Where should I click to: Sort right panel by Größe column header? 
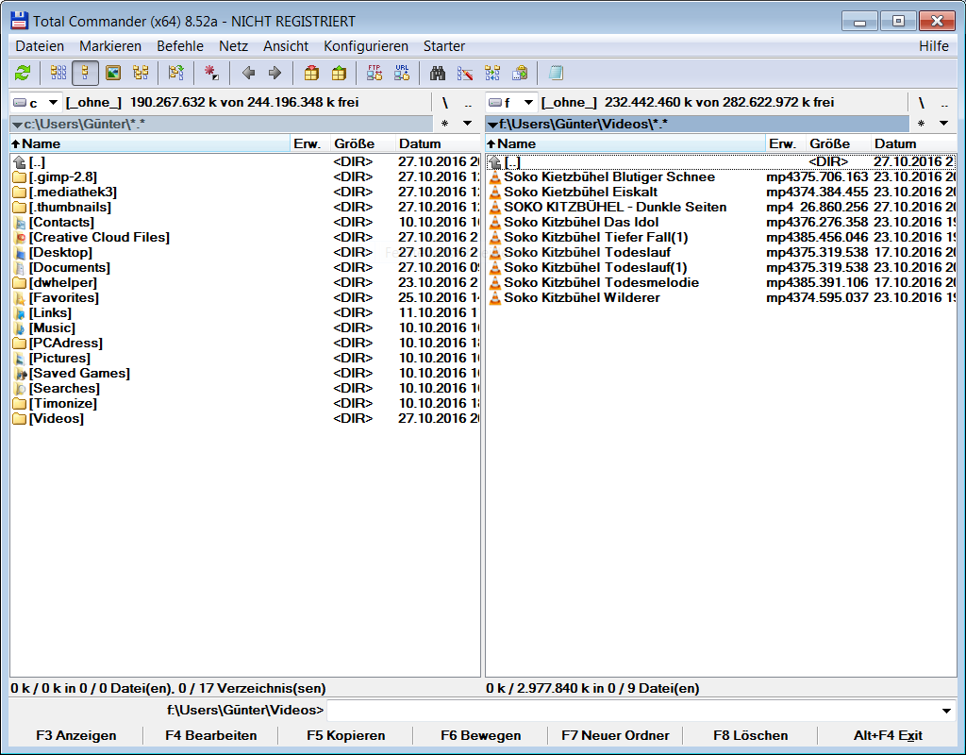pyautogui.click(x=839, y=143)
